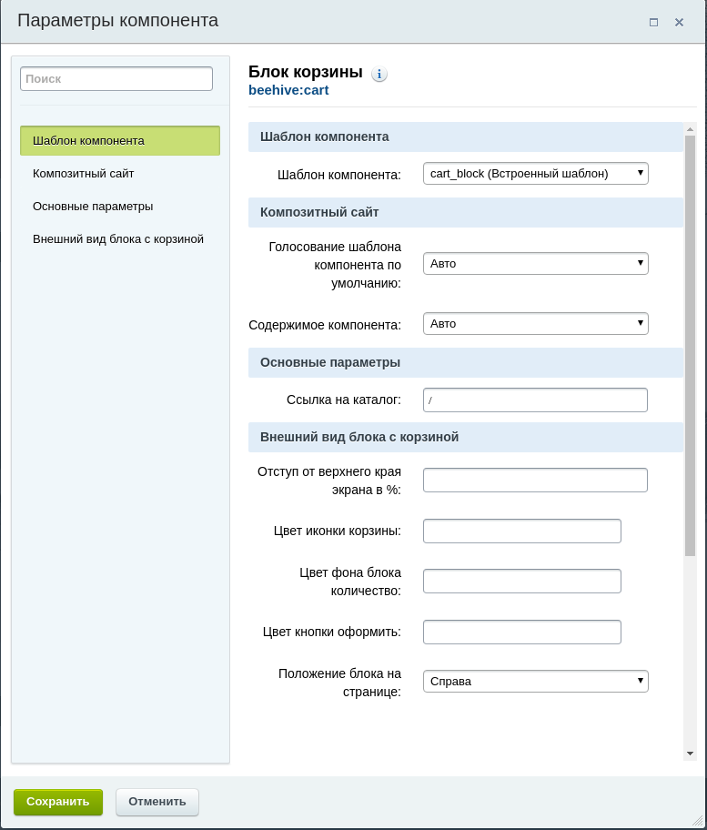Click the Отменить button
707x830 pixels.
click(157, 802)
